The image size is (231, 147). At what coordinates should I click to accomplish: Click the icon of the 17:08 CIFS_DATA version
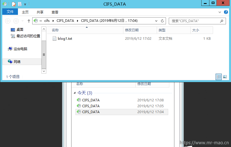[79, 100]
